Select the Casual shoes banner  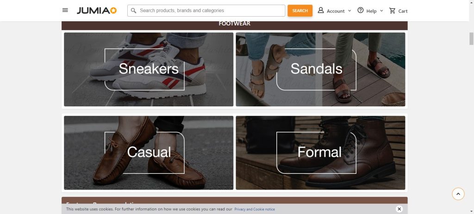pos(149,153)
